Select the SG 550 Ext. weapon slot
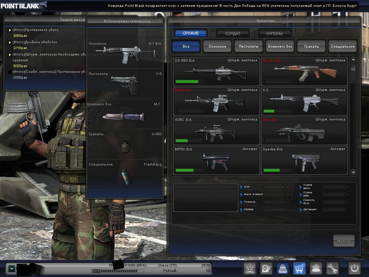This screenshot has height=277, width=369. (x=216, y=71)
